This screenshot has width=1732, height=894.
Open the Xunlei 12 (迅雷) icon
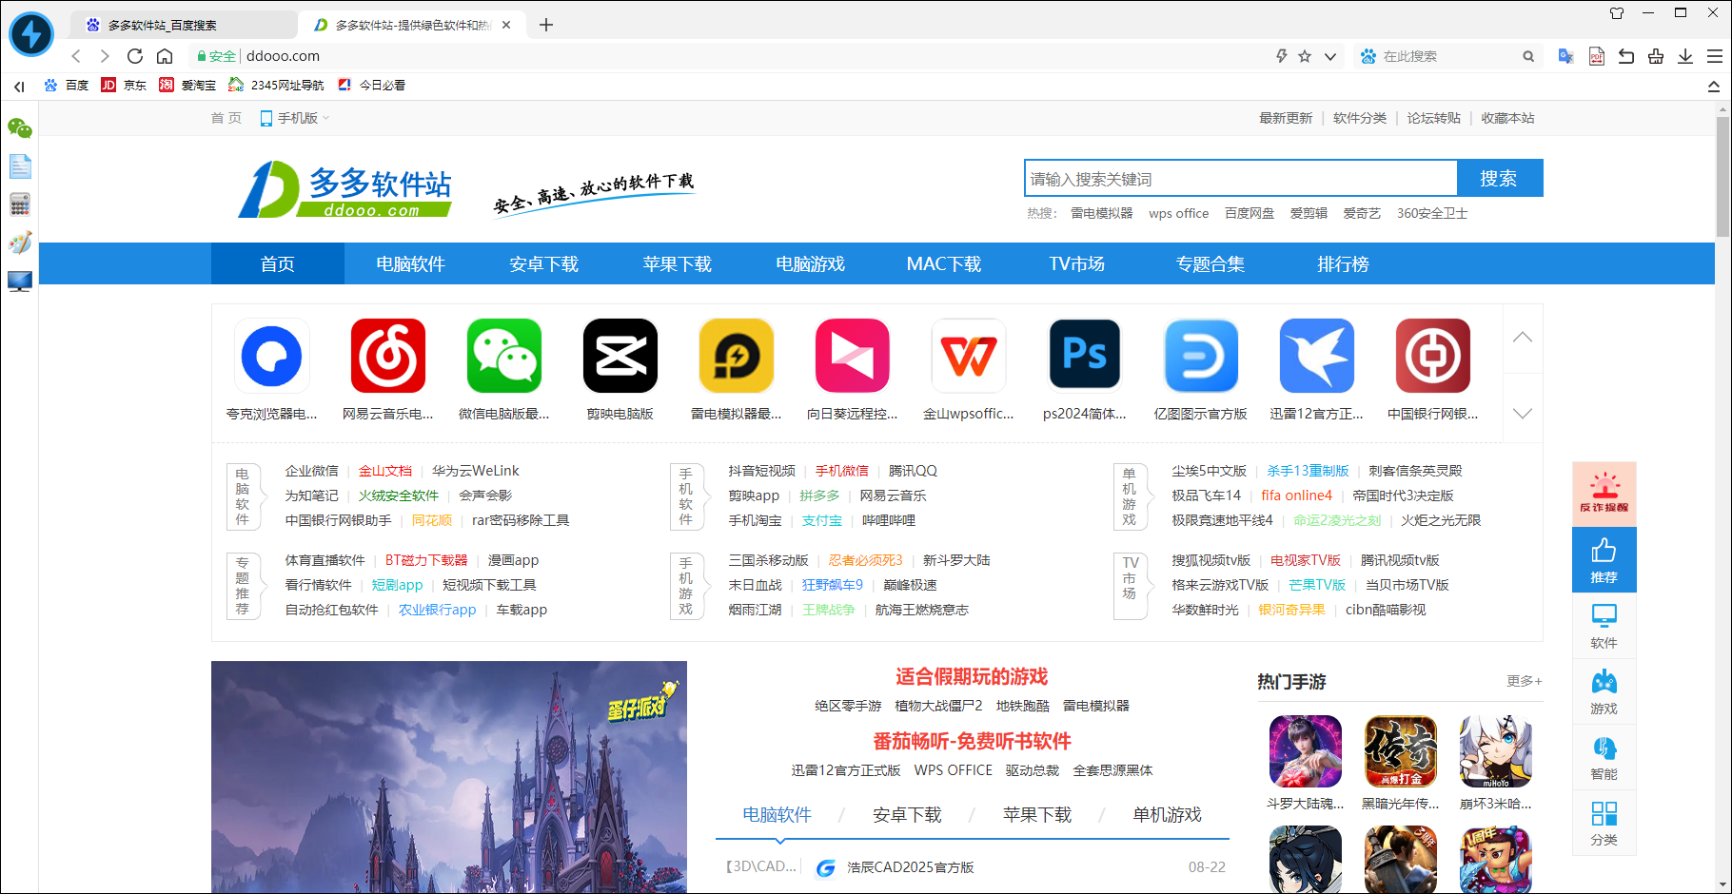point(1317,356)
